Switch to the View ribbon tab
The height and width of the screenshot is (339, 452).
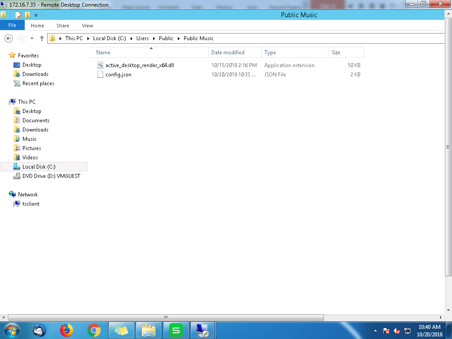87,26
